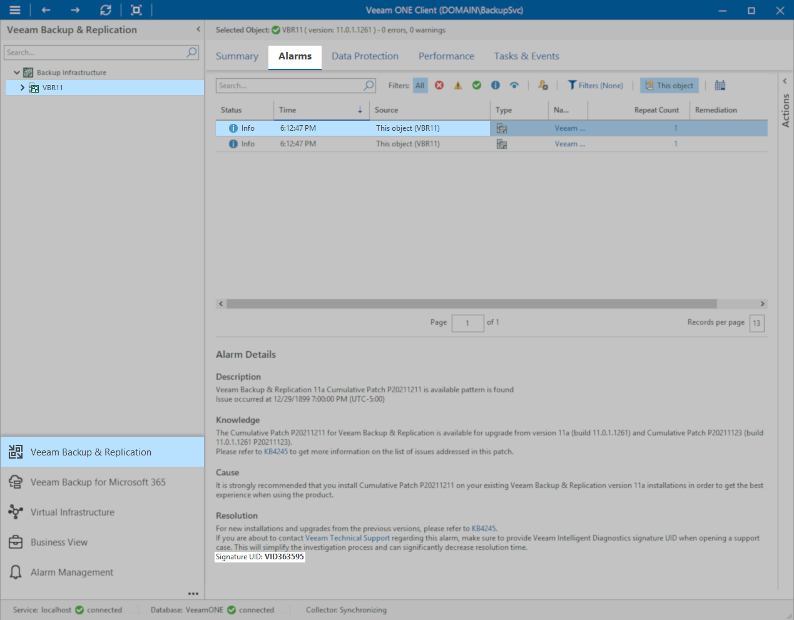Open the Alarm Management section
This screenshot has height=620, width=794.
tap(103, 572)
